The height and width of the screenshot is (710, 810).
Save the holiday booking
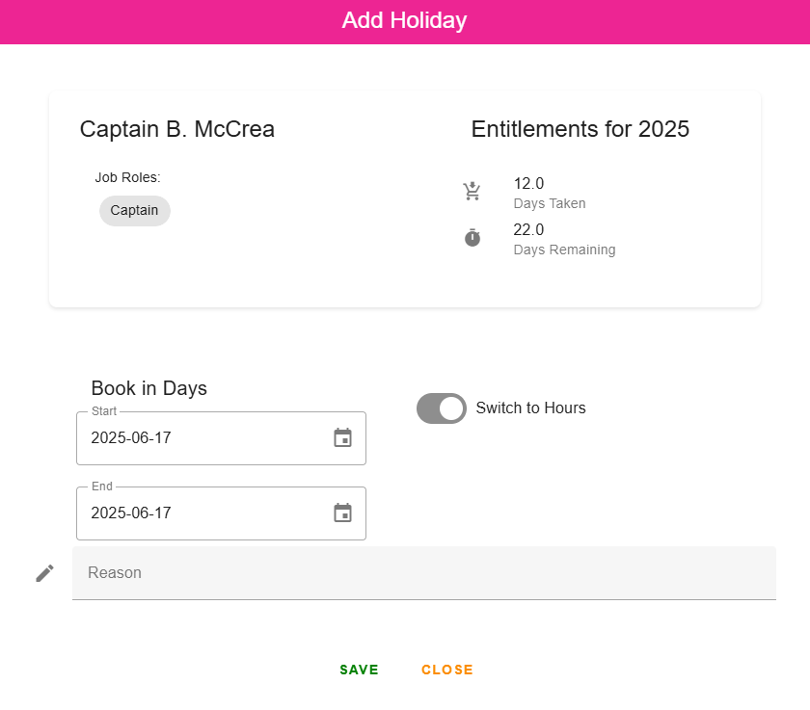(359, 671)
